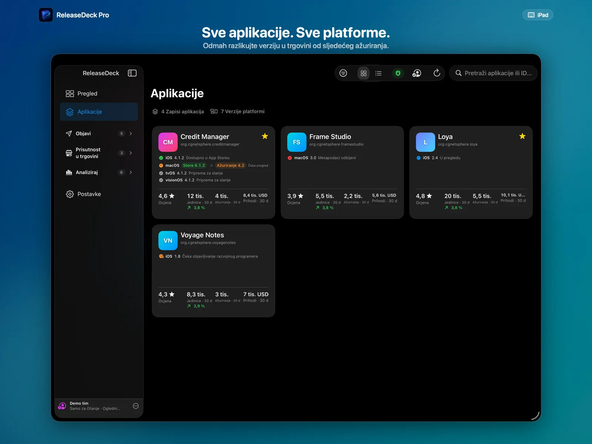Click the macOS 3.0 Metapodaci odbijeni row
592x444 pixels.
point(322,158)
